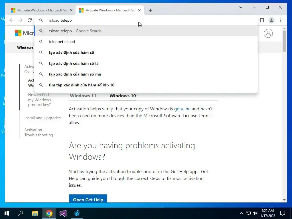Screen dimensions: 292x219
Task: Close the first Activate Windows tab
Action: click(71, 10)
